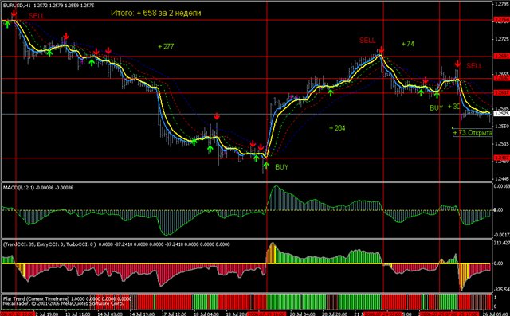The image size is (510, 316).
Task: Click the SELL label left of '+ 74'
Action: (367, 41)
